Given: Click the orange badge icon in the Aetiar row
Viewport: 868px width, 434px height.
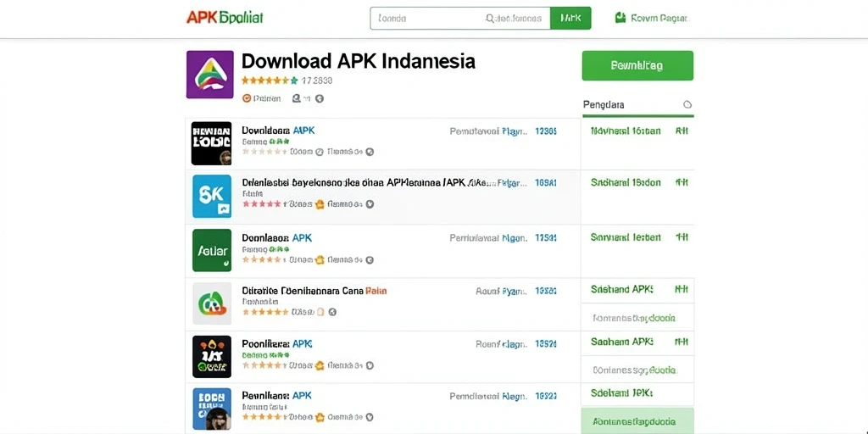Looking at the screenshot, I should click(320, 259).
